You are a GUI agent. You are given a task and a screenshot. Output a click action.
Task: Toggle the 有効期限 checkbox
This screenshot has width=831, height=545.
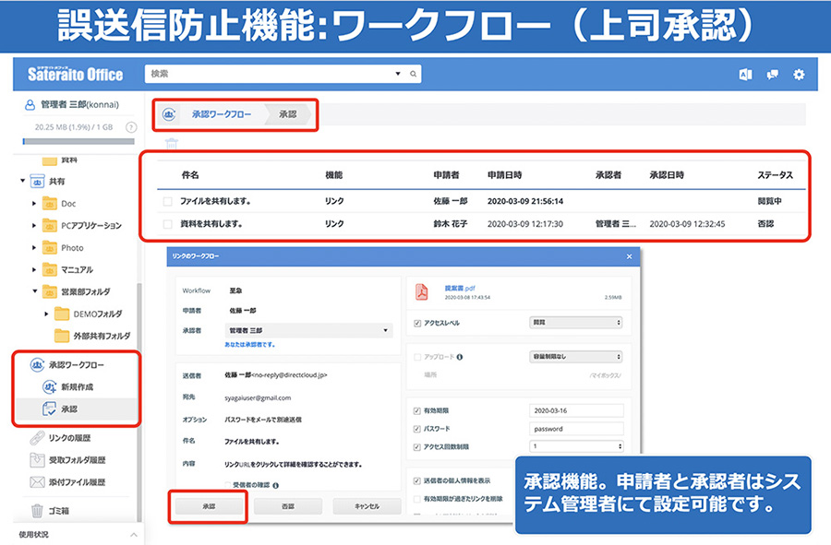(417, 411)
